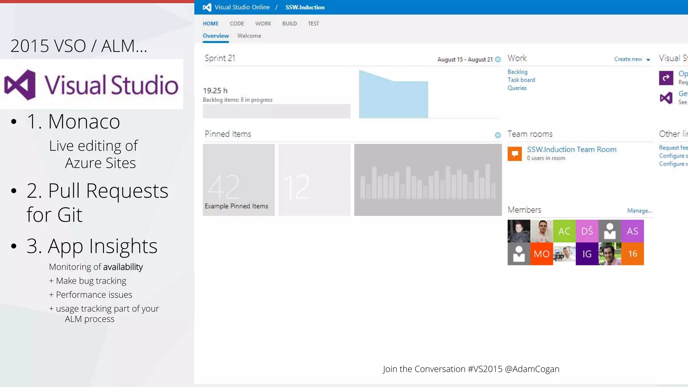This screenshot has height=387, width=688.
Task: Open the WORK menu
Action: [263, 24]
